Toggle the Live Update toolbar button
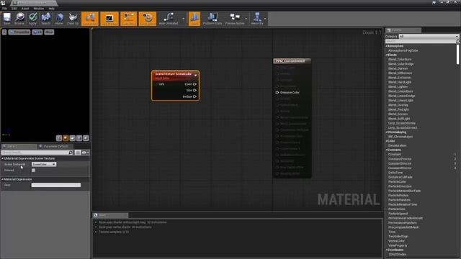 coord(147,19)
